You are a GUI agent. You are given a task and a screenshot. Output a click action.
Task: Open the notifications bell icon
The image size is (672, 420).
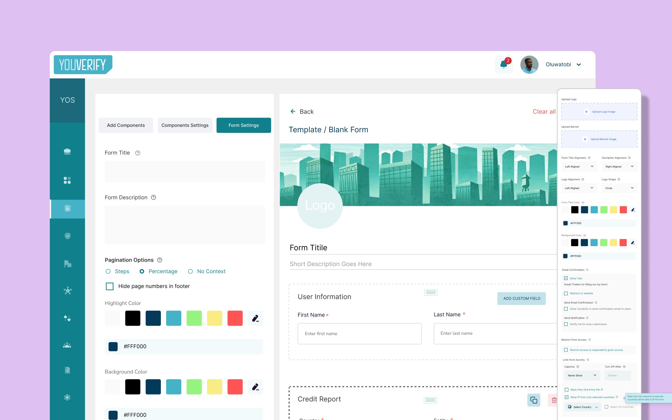[x=504, y=65]
